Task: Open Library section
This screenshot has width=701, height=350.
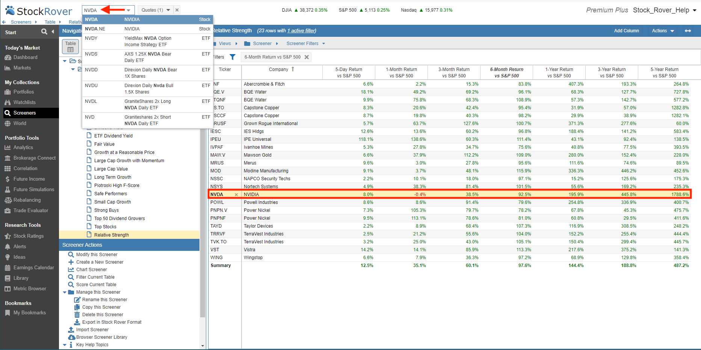Action: point(21,278)
